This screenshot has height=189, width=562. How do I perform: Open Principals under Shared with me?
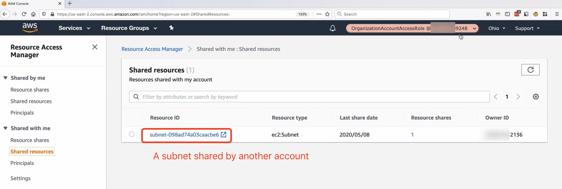[x=22, y=163]
